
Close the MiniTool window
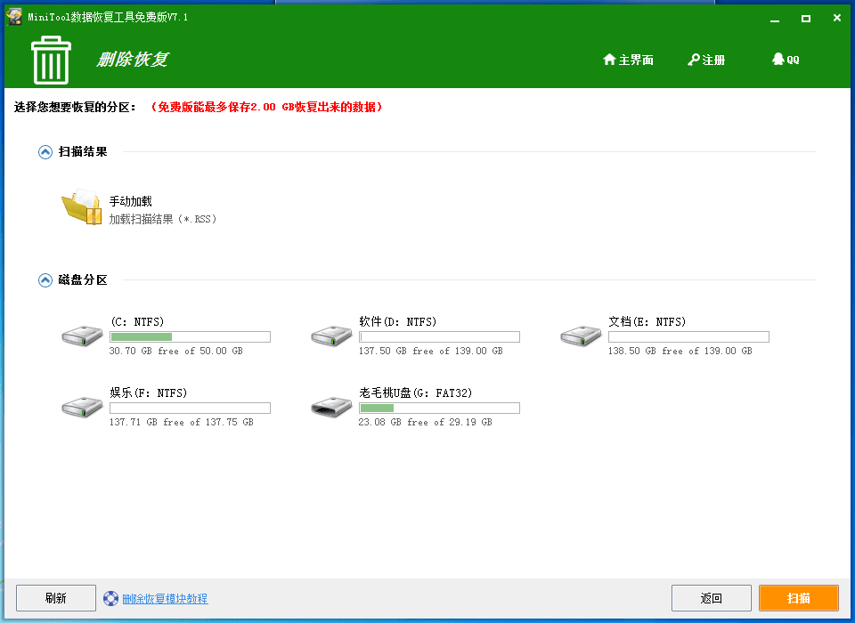tap(837, 18)
